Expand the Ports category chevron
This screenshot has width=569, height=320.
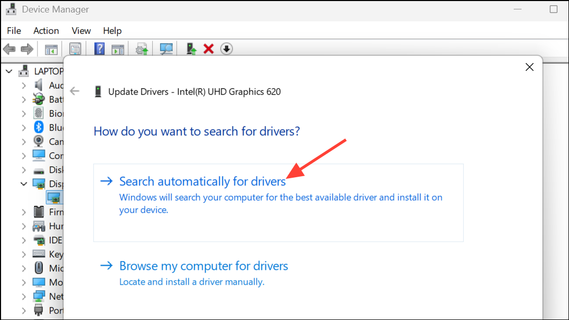tap(23, 311)
